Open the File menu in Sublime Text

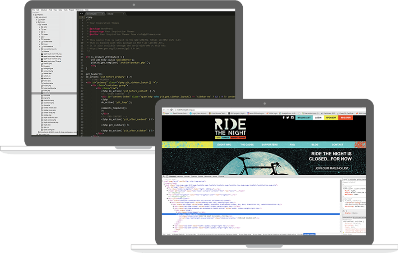point(33,10)
